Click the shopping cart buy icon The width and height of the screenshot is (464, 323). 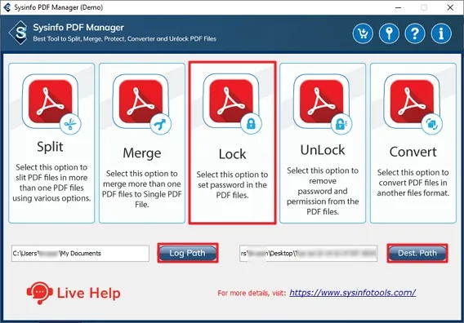(x=363, y=33)
